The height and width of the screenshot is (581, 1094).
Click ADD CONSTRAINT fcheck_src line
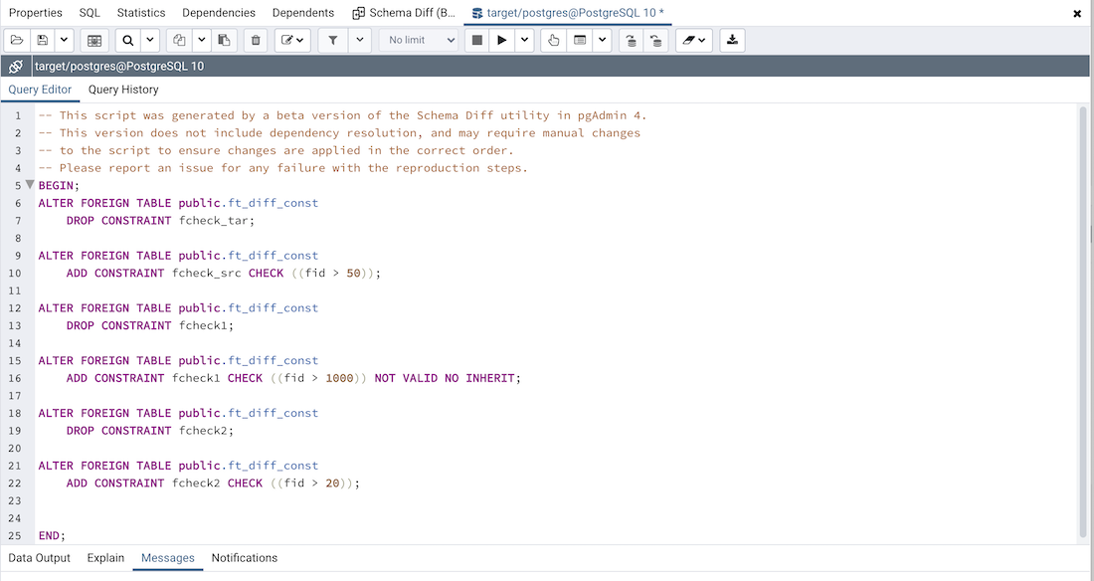(x=224, y=273)
